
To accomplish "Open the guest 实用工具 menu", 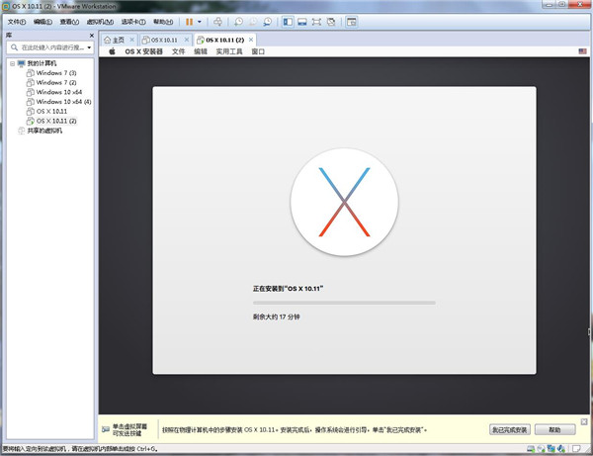I will coord(229,51).
